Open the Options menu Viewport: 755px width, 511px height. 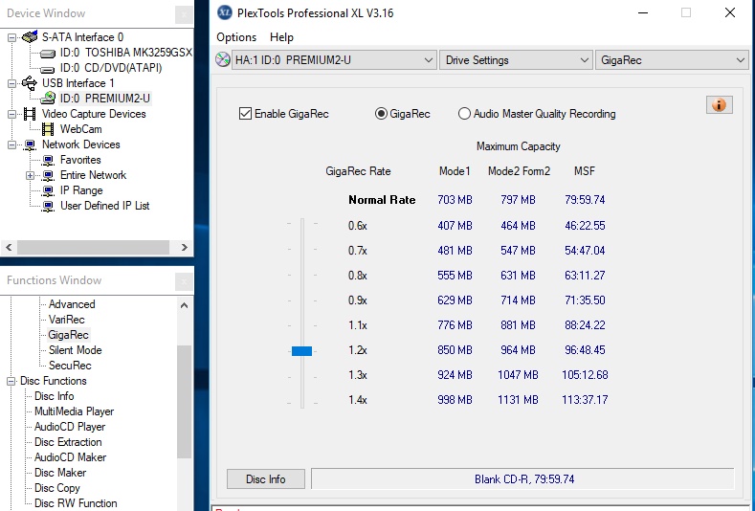236,37
